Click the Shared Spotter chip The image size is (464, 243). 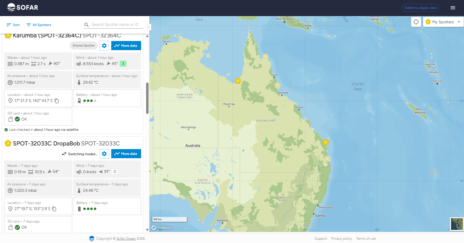(84, 45)
